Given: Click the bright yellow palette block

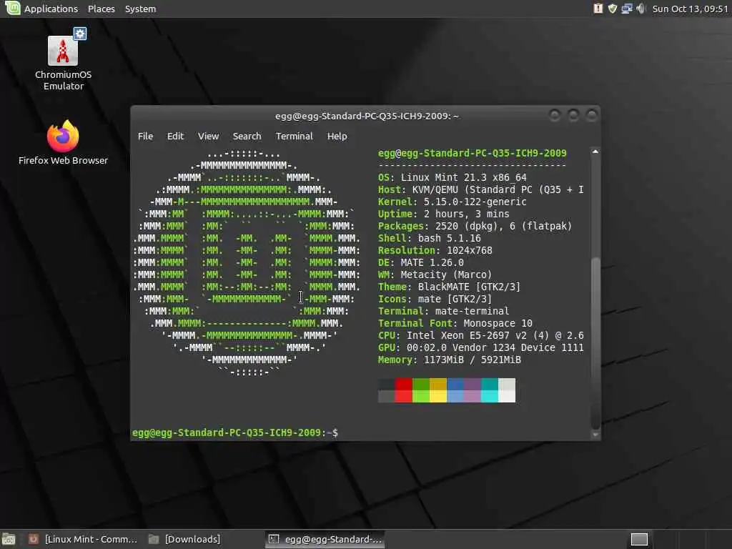Looking at the screenshot, I should coord(438,396).
